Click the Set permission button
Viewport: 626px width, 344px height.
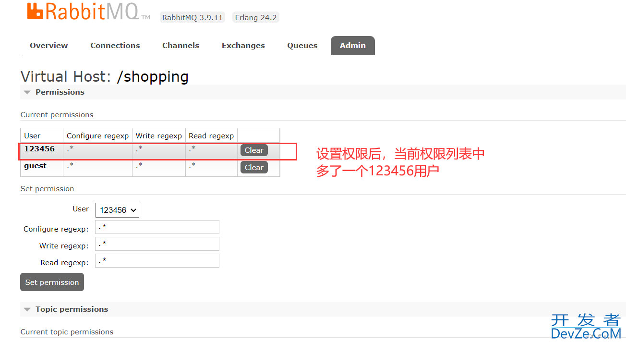52,283
